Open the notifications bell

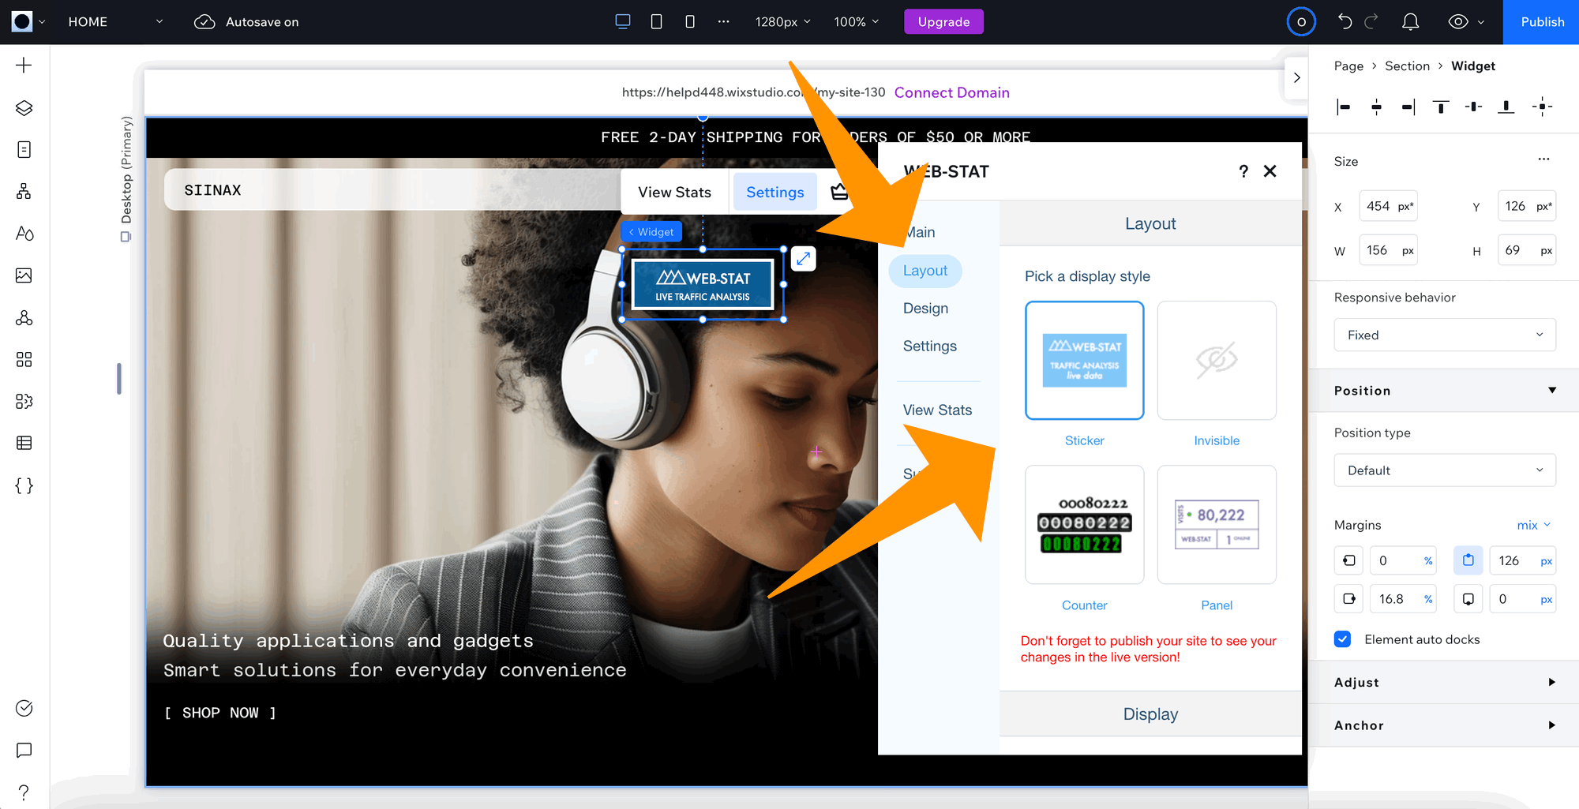tap(1410, 21)
